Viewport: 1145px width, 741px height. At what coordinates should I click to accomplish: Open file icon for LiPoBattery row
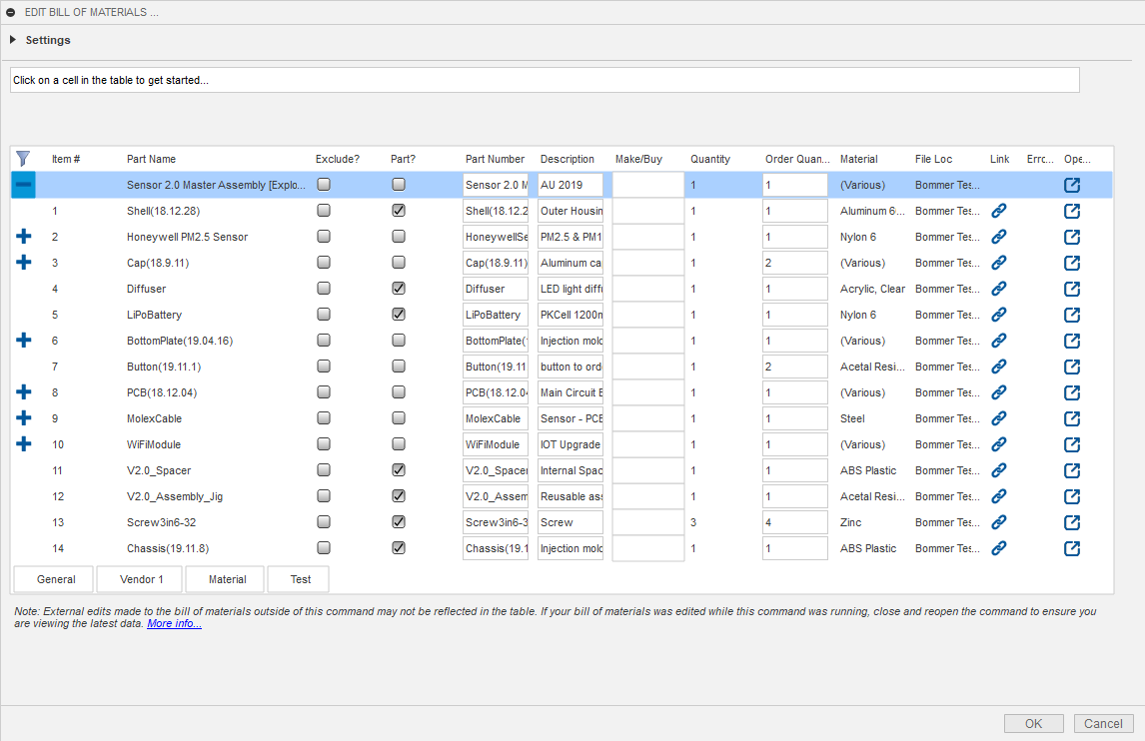1072,315
